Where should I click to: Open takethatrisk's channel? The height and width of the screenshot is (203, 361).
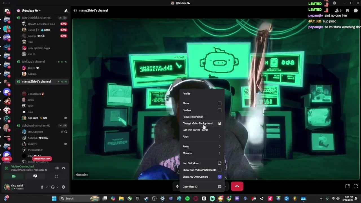36,17
